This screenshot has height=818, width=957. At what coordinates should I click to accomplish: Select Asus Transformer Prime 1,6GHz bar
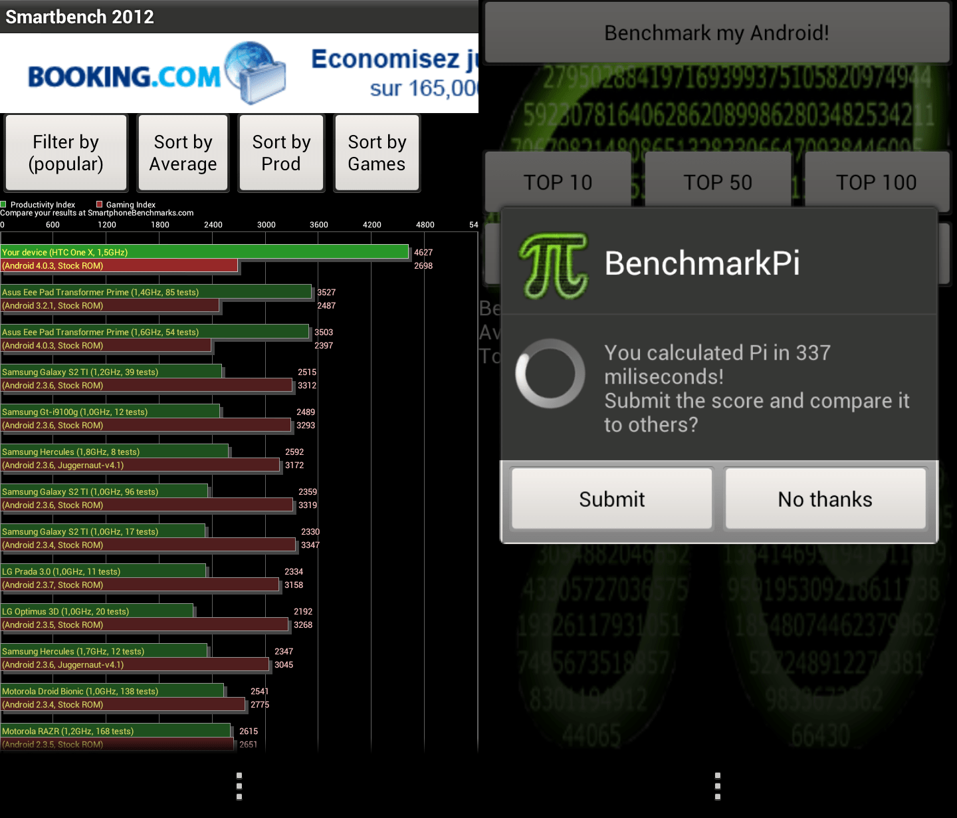tap(155, 331)
